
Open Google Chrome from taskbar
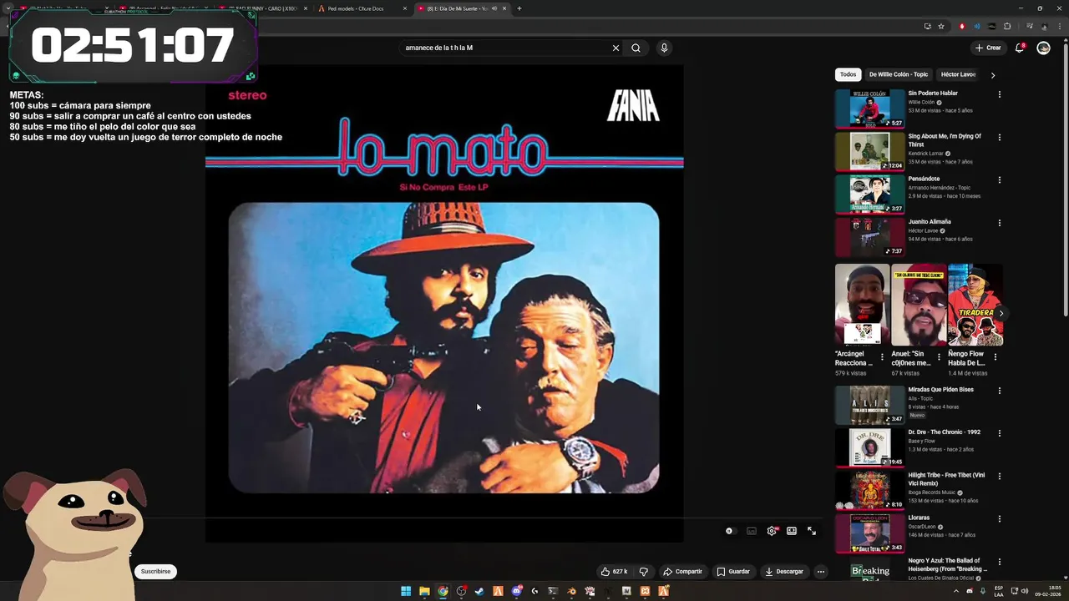click(443, 591)
